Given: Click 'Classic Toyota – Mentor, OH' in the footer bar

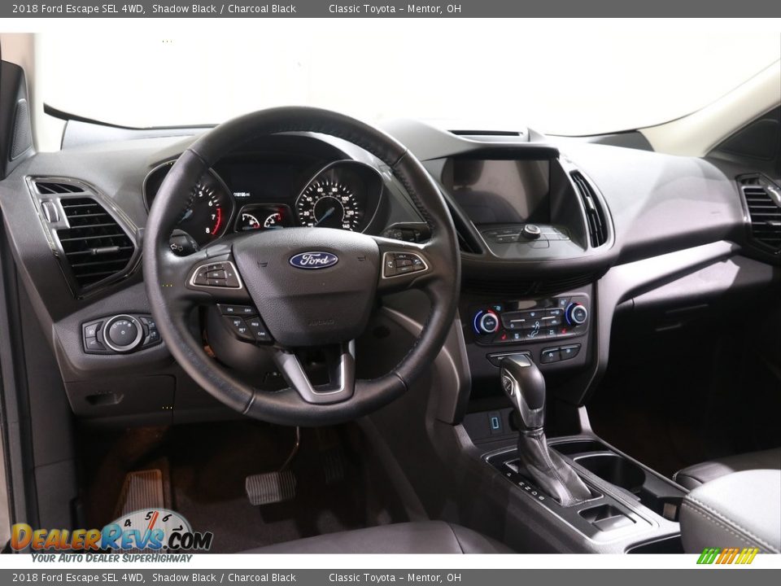Looking at the screenshot, I should (395, 578).
